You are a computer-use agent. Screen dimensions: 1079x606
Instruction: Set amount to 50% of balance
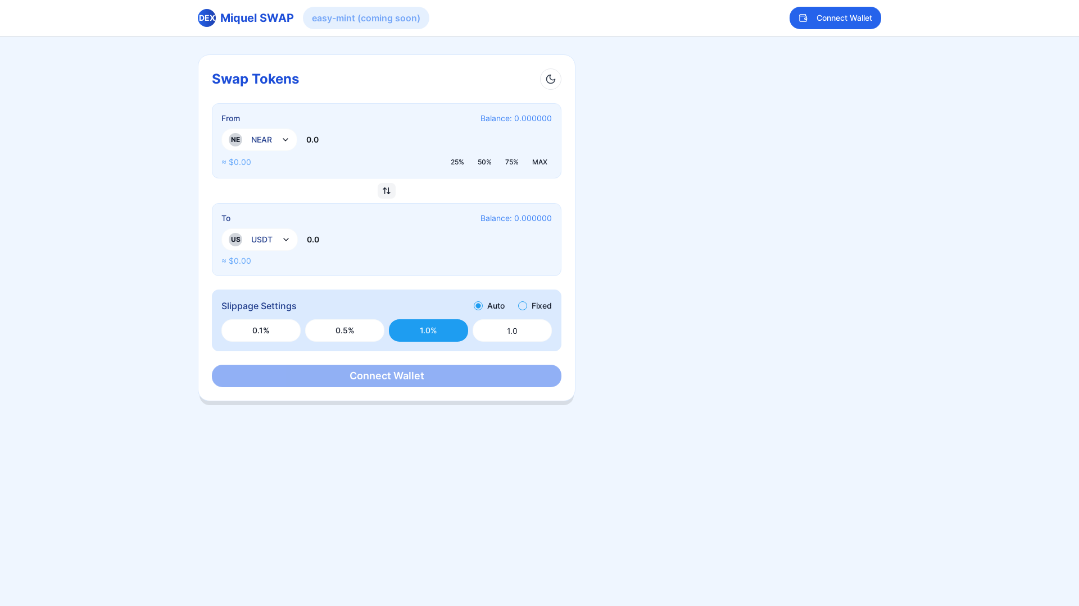click(x=484, y=162)
